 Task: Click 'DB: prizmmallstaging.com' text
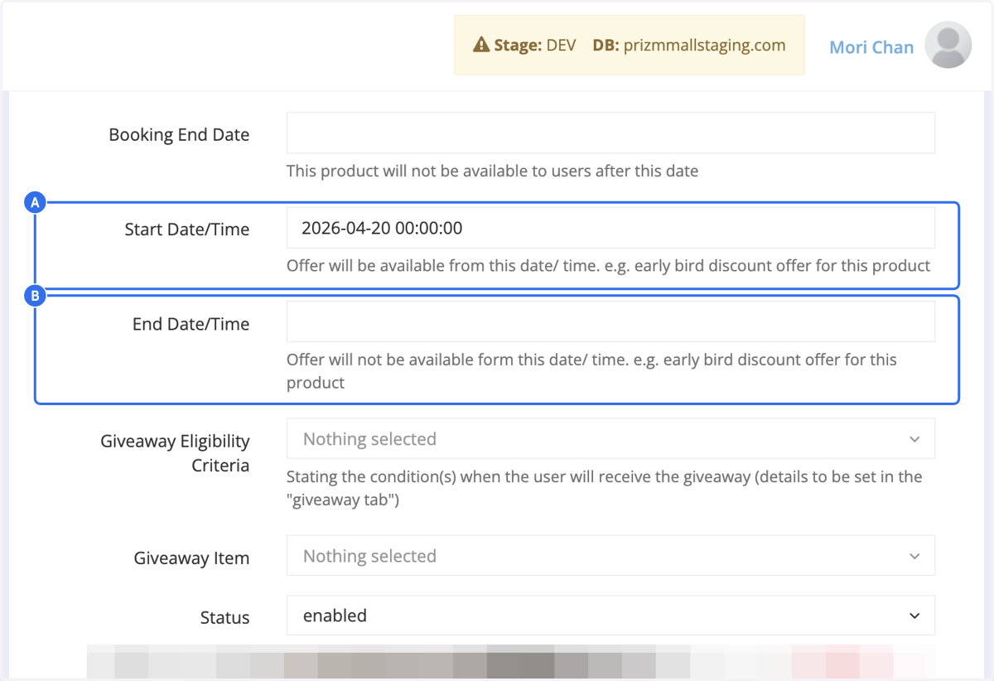[x=689, y=46]
